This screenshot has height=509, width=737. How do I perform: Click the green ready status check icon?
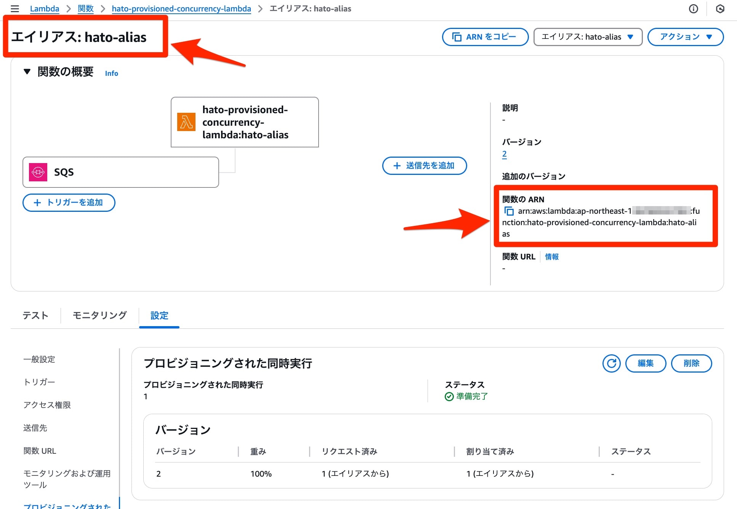pos(449,397)
